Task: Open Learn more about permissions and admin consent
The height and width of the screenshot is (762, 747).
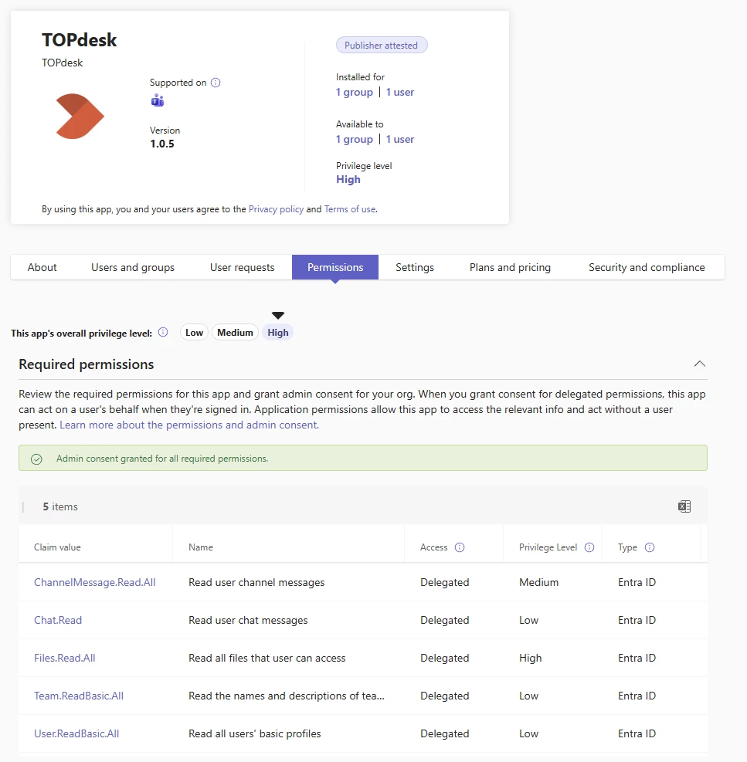Action: coord(189,425)
